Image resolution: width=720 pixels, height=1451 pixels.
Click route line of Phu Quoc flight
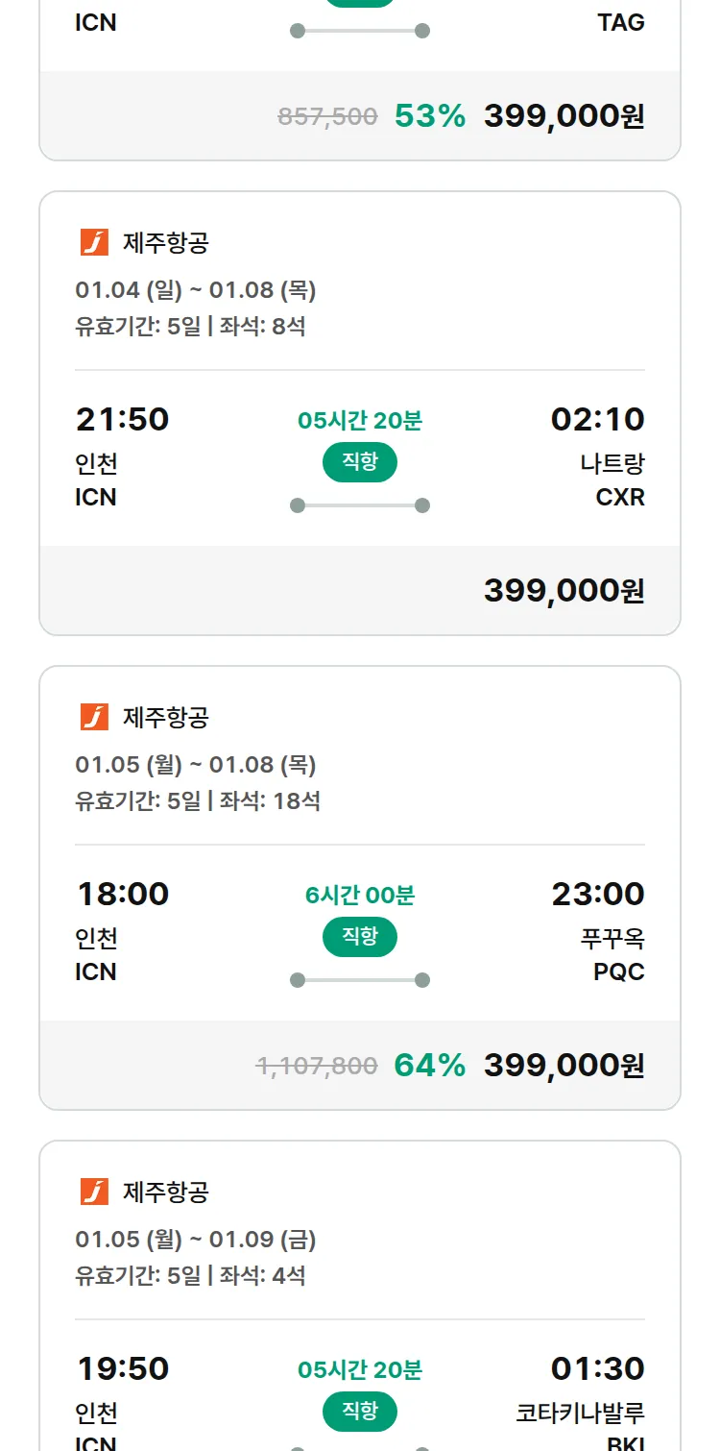pos(359,980)
